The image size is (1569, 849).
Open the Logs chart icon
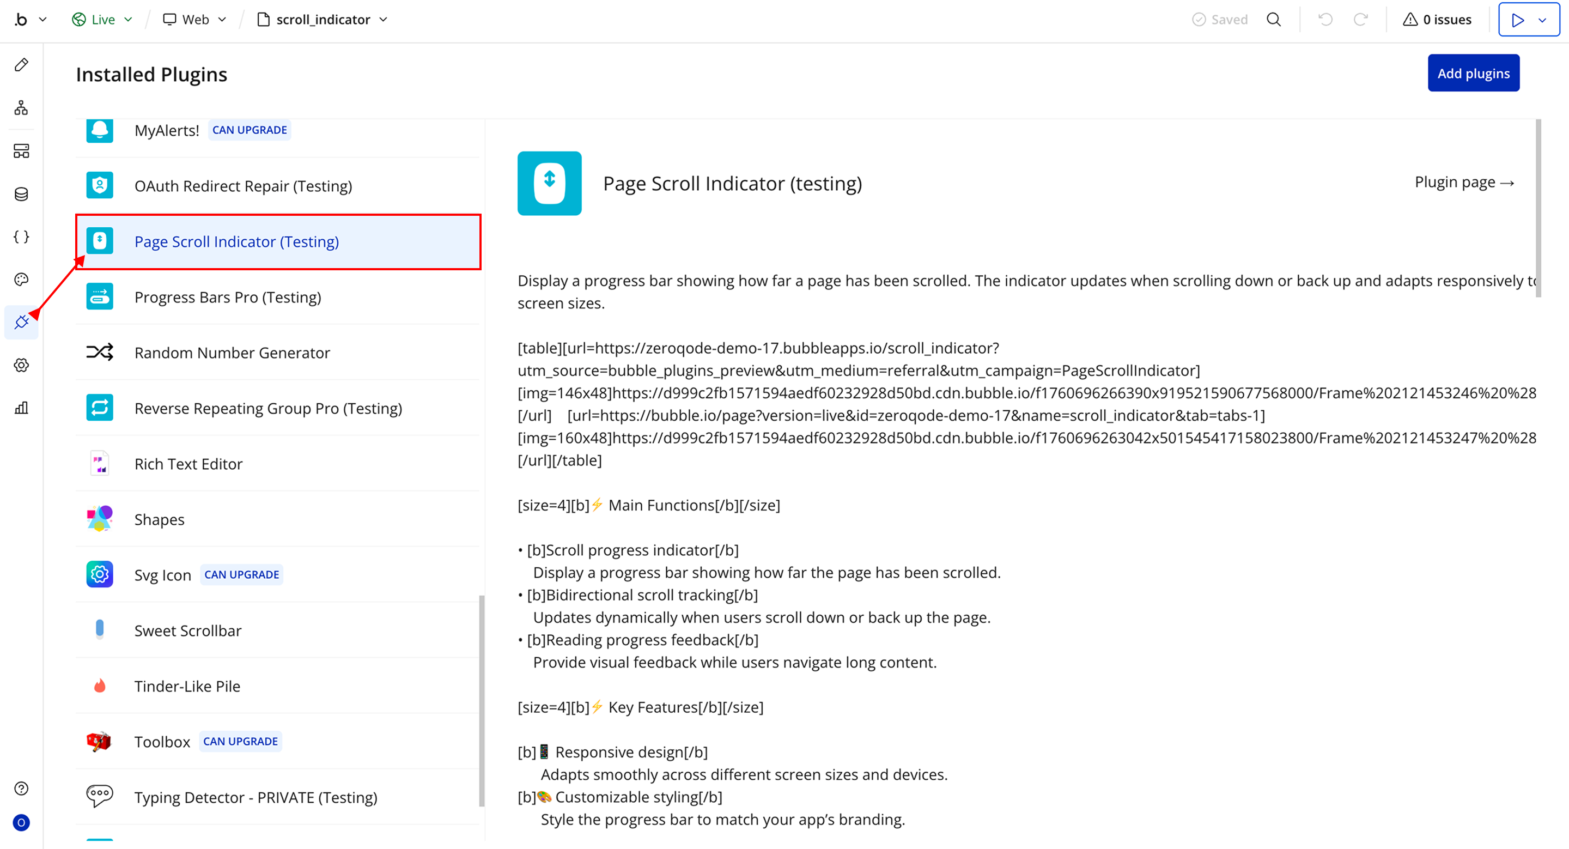21,408
